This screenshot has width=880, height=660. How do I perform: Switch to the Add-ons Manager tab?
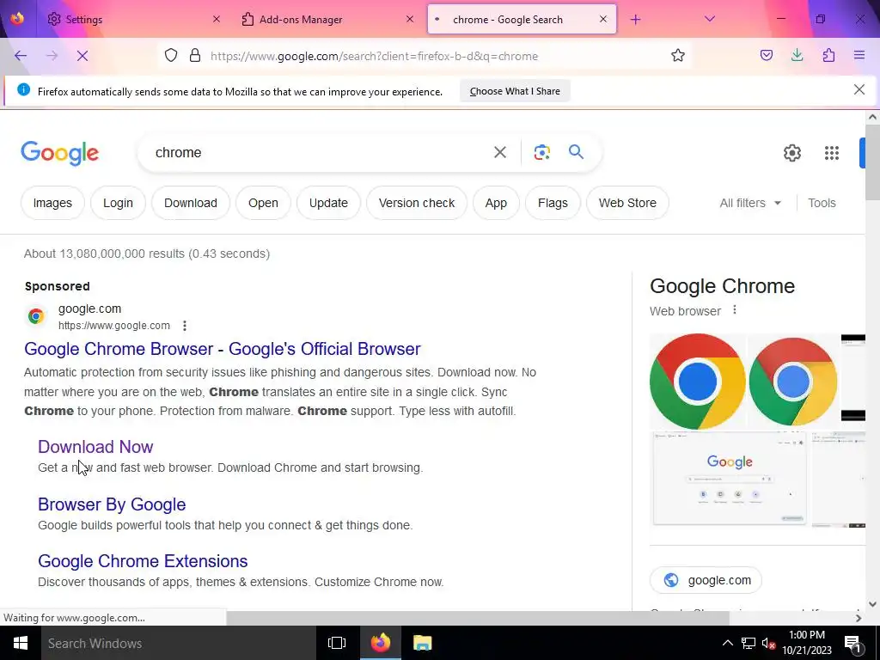point(327,19)
